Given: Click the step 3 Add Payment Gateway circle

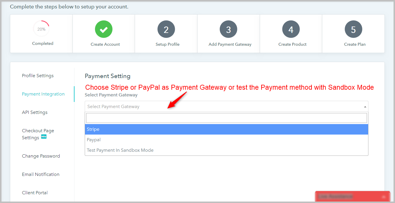Looking at the screenshot, I should coord(228,29).
